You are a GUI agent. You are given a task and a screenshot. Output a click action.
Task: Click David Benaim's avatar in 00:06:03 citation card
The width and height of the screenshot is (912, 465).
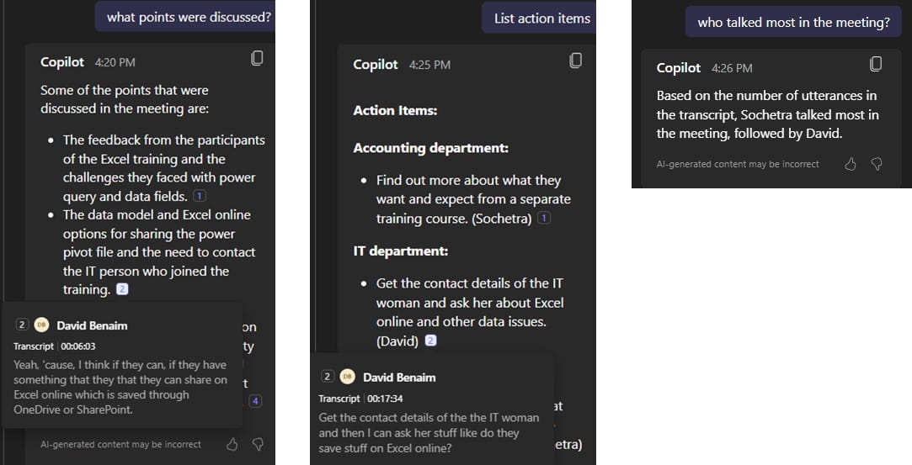point(41,325)
